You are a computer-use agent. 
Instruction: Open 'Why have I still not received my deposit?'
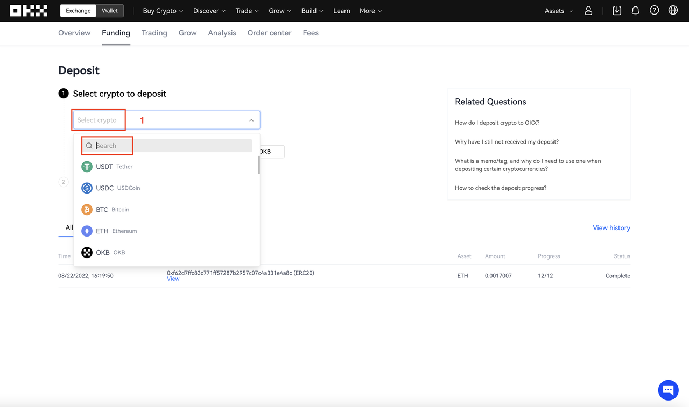pos(507,142)
